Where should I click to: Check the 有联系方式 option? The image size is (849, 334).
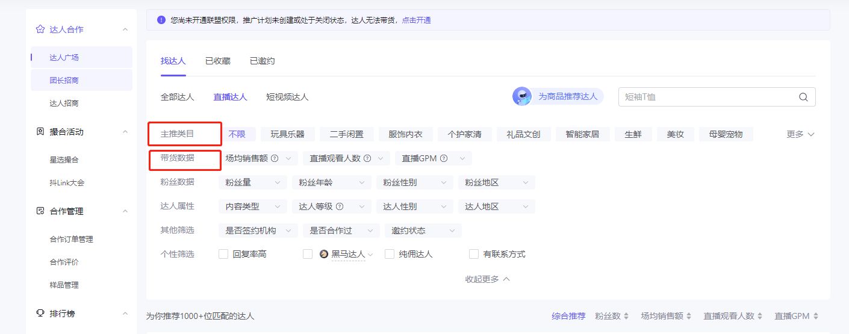coord(474,254)
